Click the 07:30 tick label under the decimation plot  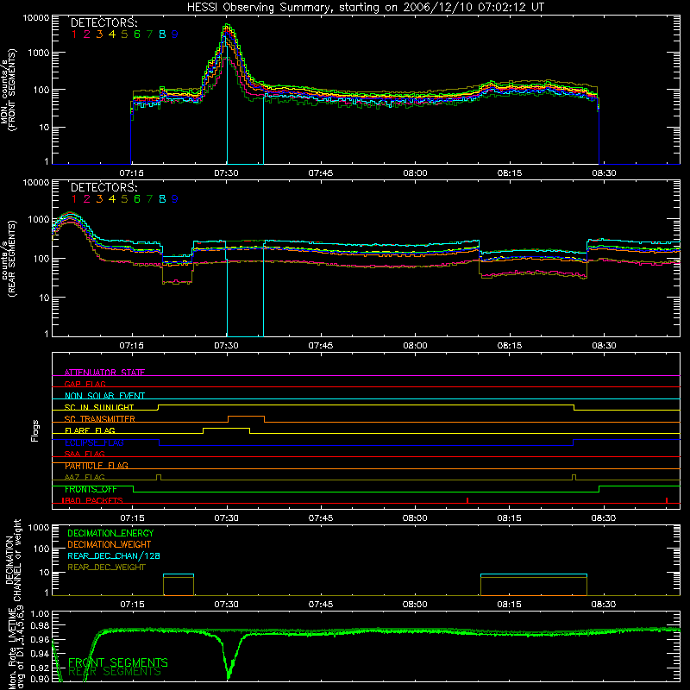(x=226, y=605)
